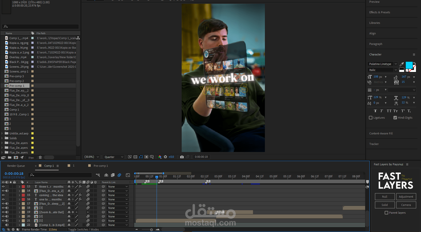The width and height of the screenshot is (421, 232).
Task: Apply All Caps style in Character panel
Action: (x=389, y=111)
